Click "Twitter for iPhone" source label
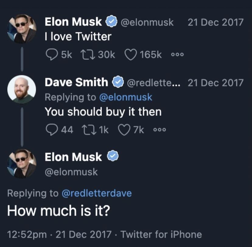252x247 pixels. (x=161, y=235)
